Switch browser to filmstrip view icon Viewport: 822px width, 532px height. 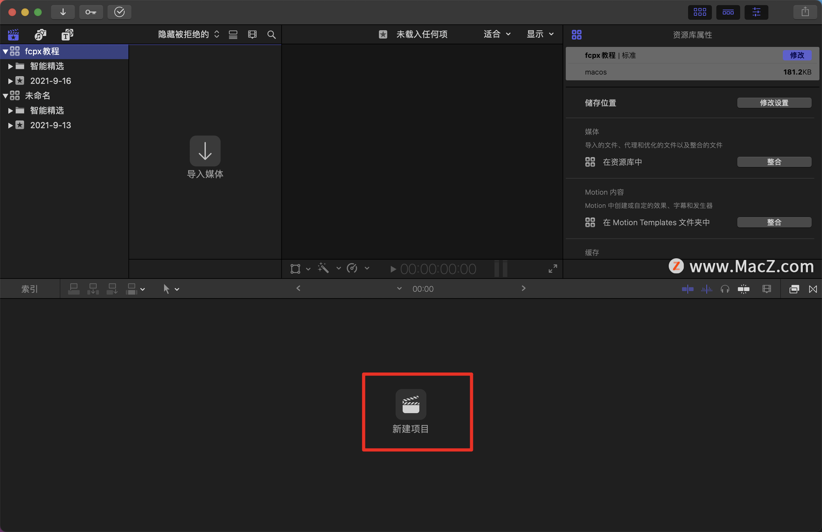[x=253, y=35]
